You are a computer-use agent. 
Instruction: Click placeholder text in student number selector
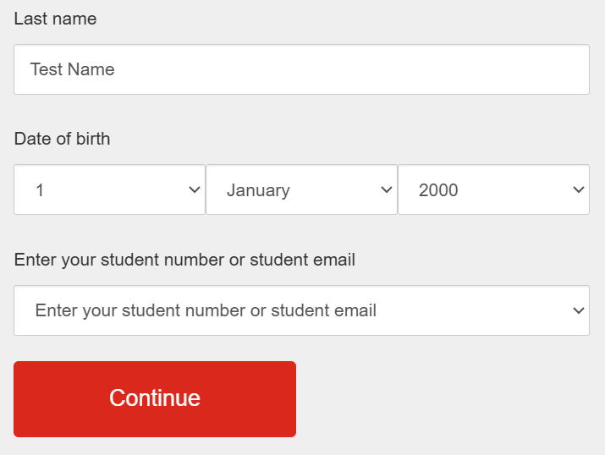[206, 310]
